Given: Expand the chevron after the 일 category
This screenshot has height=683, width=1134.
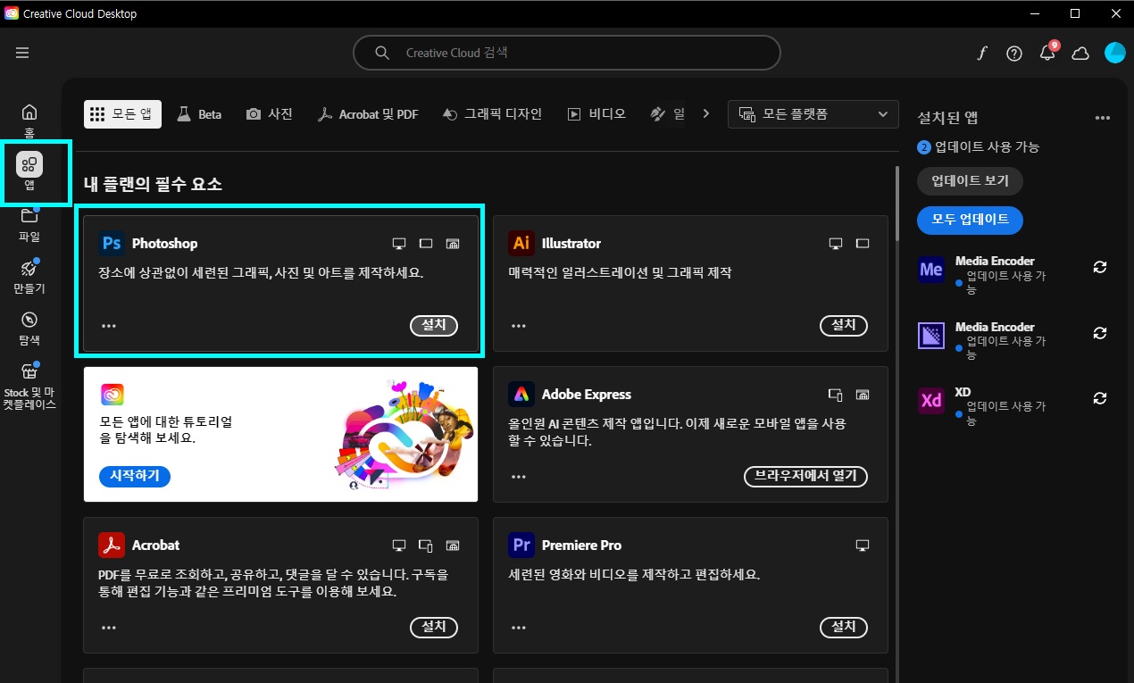Looking at the screenshot, I should 706,113.
